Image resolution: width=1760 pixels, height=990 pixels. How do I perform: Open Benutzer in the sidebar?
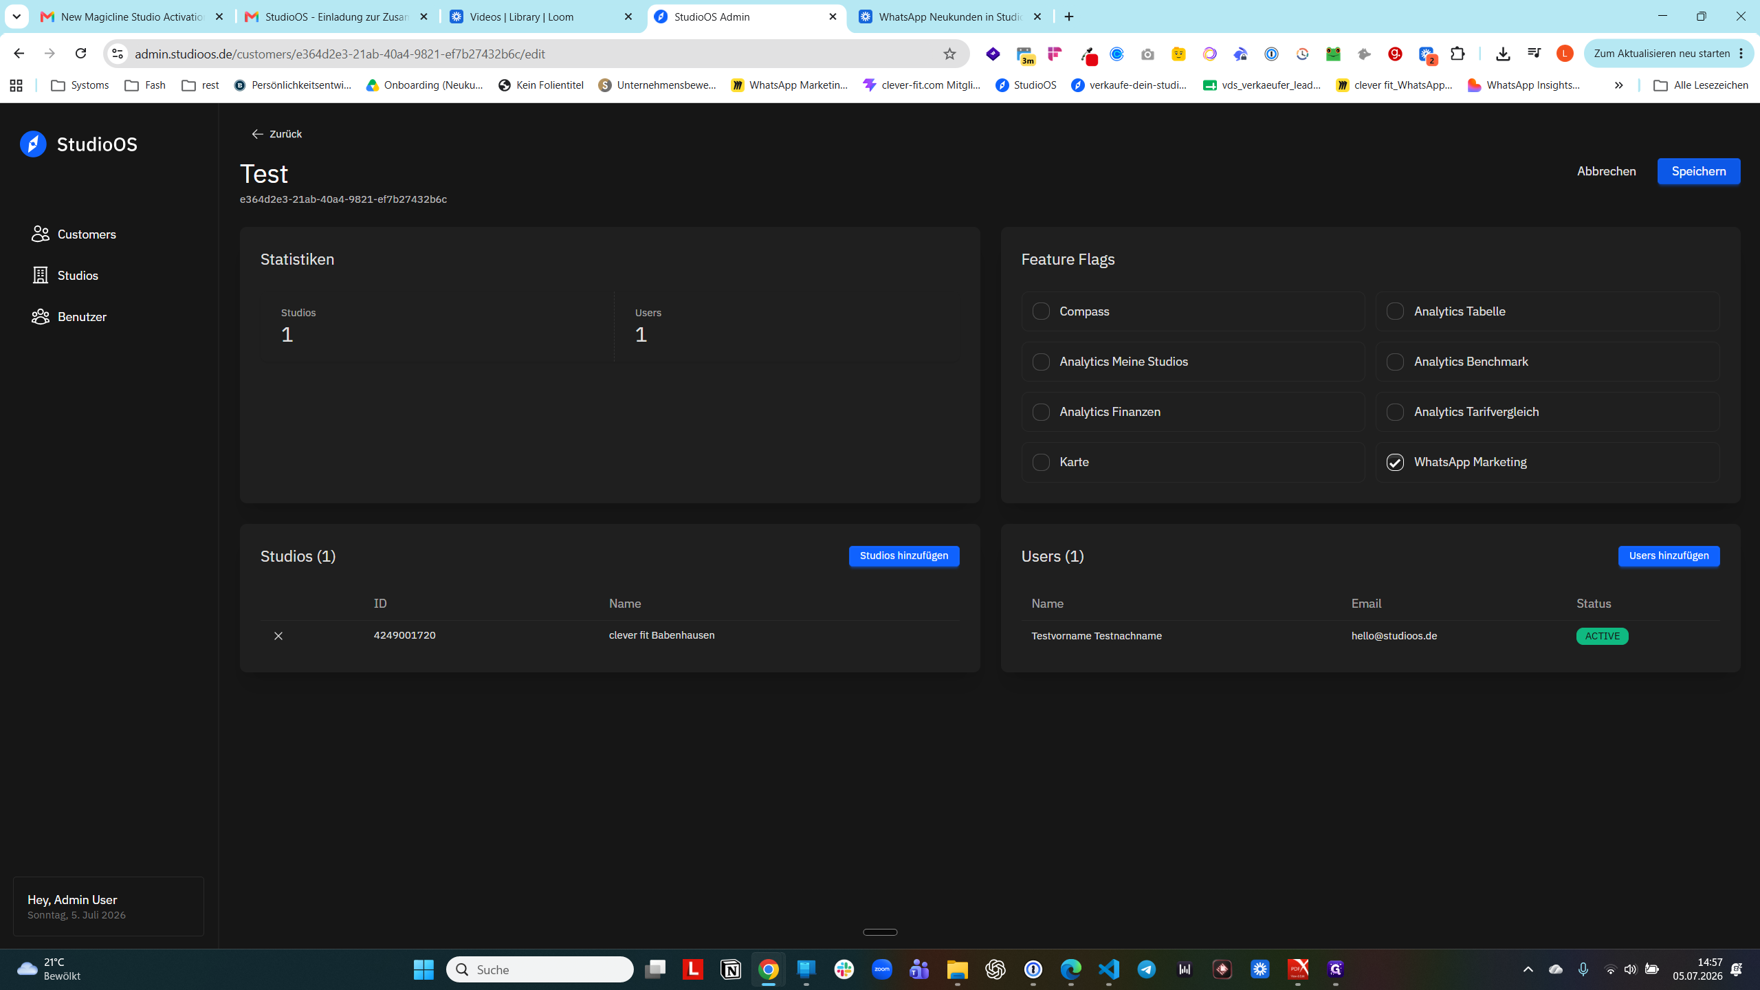coord(69,317)
